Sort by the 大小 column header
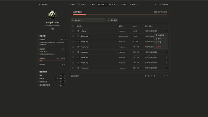This screenshot has height=117, width=208. (x=135, y=26)
